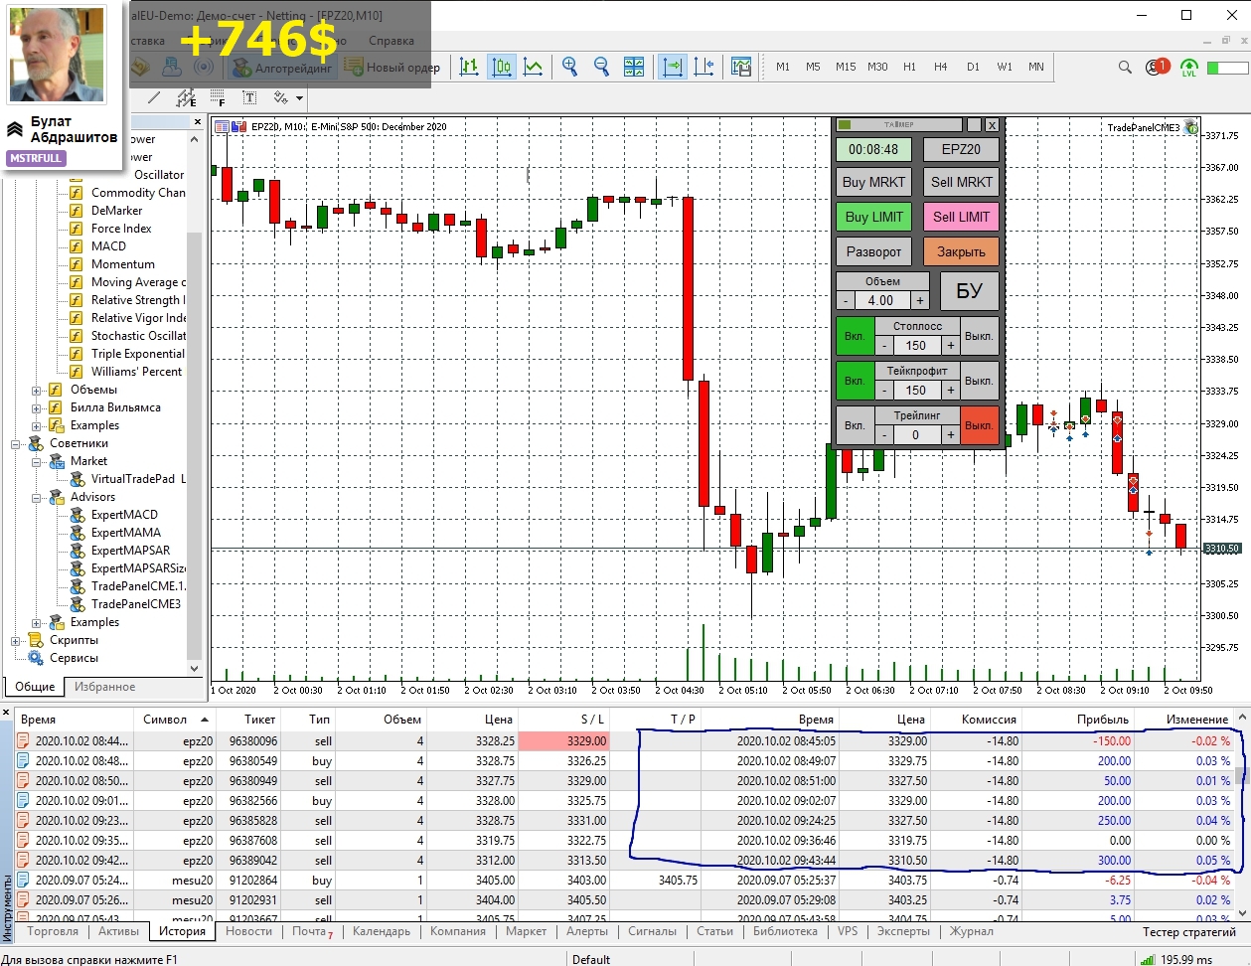The image size is (1251, 966).
Task: Select TradePanelCME3 advisor in Navigator
Action: point(136,604)
